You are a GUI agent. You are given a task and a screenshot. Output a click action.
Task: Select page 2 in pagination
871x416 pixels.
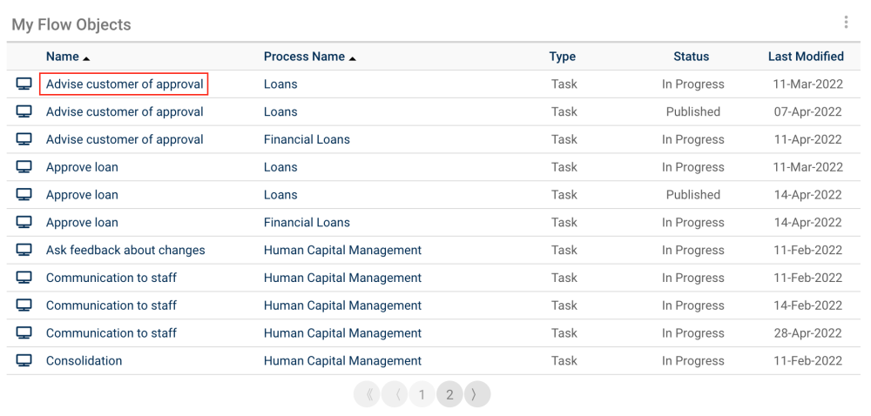(449, 394)
